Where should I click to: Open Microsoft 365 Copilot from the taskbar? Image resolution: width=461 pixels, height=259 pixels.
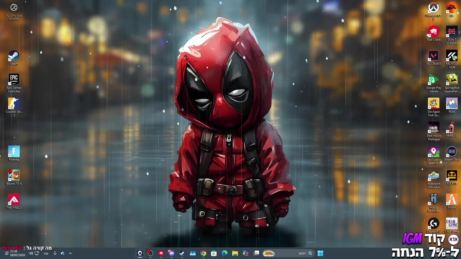[x=246, y=253]
